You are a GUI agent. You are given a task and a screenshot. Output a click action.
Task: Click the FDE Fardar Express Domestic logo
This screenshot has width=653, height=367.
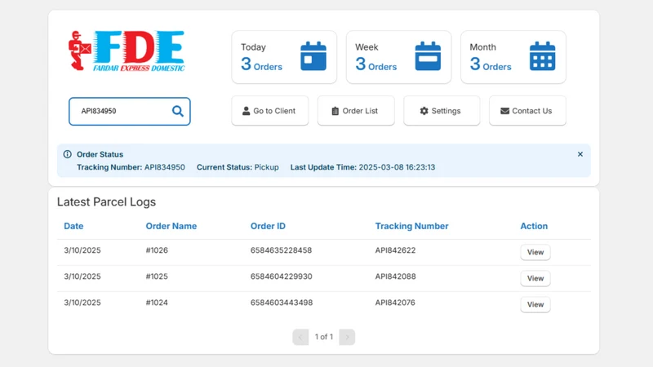(x=127, y=51)
